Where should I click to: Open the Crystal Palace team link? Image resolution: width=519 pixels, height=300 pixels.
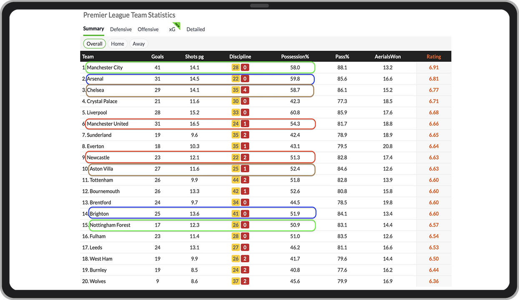pos(102,101)
